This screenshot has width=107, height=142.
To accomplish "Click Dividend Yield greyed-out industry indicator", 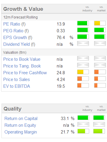I will point(83,43).
